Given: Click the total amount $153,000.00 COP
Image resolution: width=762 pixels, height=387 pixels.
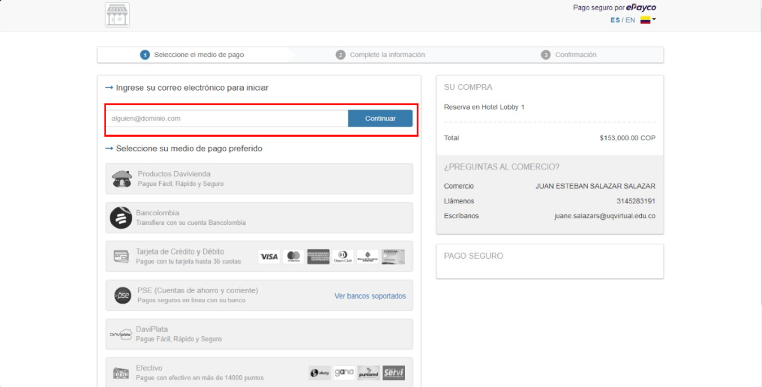Looking at the screenshot, I should 628,138.
